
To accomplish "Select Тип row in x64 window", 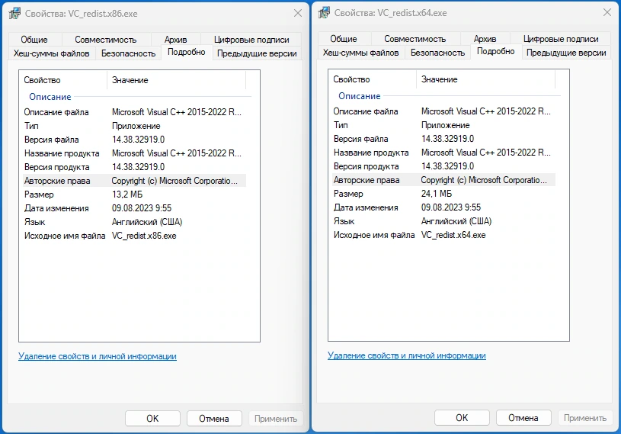I will pos(443,125).
